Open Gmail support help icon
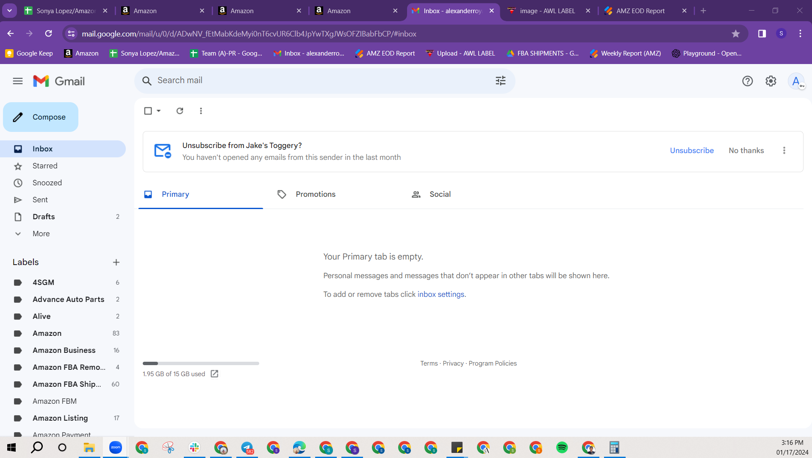Screen dimensions: 812x458 pyautogui.click(x=748, y=81)
